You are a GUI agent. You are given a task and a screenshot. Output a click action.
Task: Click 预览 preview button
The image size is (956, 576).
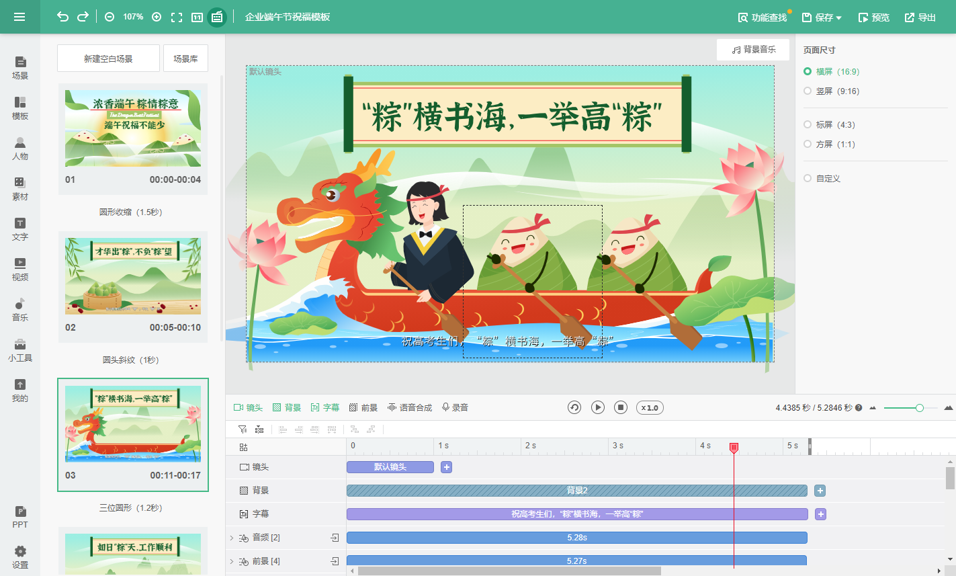point(873,17)
